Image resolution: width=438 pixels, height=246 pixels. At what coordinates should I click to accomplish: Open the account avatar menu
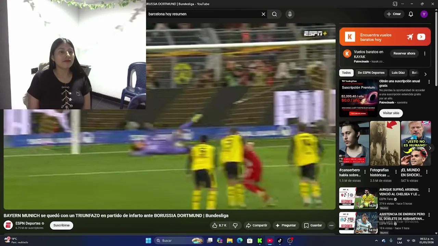coord(424,14)
